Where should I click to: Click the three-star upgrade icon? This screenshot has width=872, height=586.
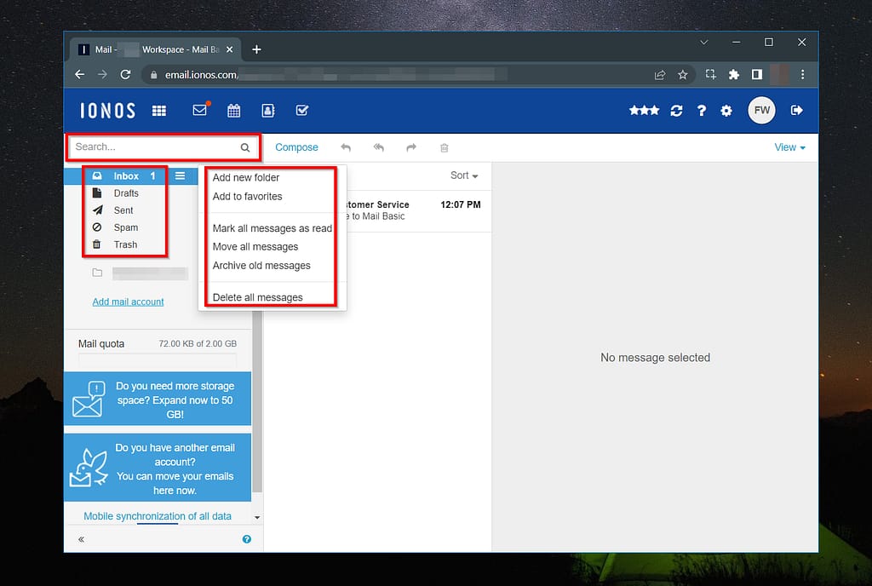tap(644, 111)
